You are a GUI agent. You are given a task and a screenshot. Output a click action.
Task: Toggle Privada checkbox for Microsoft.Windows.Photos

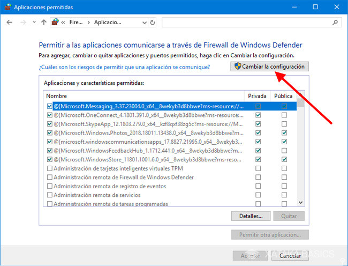[x=258, y=133]
